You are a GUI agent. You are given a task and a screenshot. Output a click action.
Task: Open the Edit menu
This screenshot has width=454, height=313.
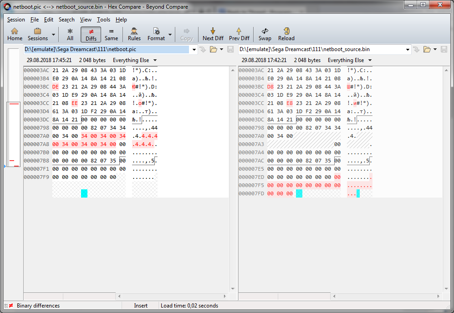click(x=49, y=20)
